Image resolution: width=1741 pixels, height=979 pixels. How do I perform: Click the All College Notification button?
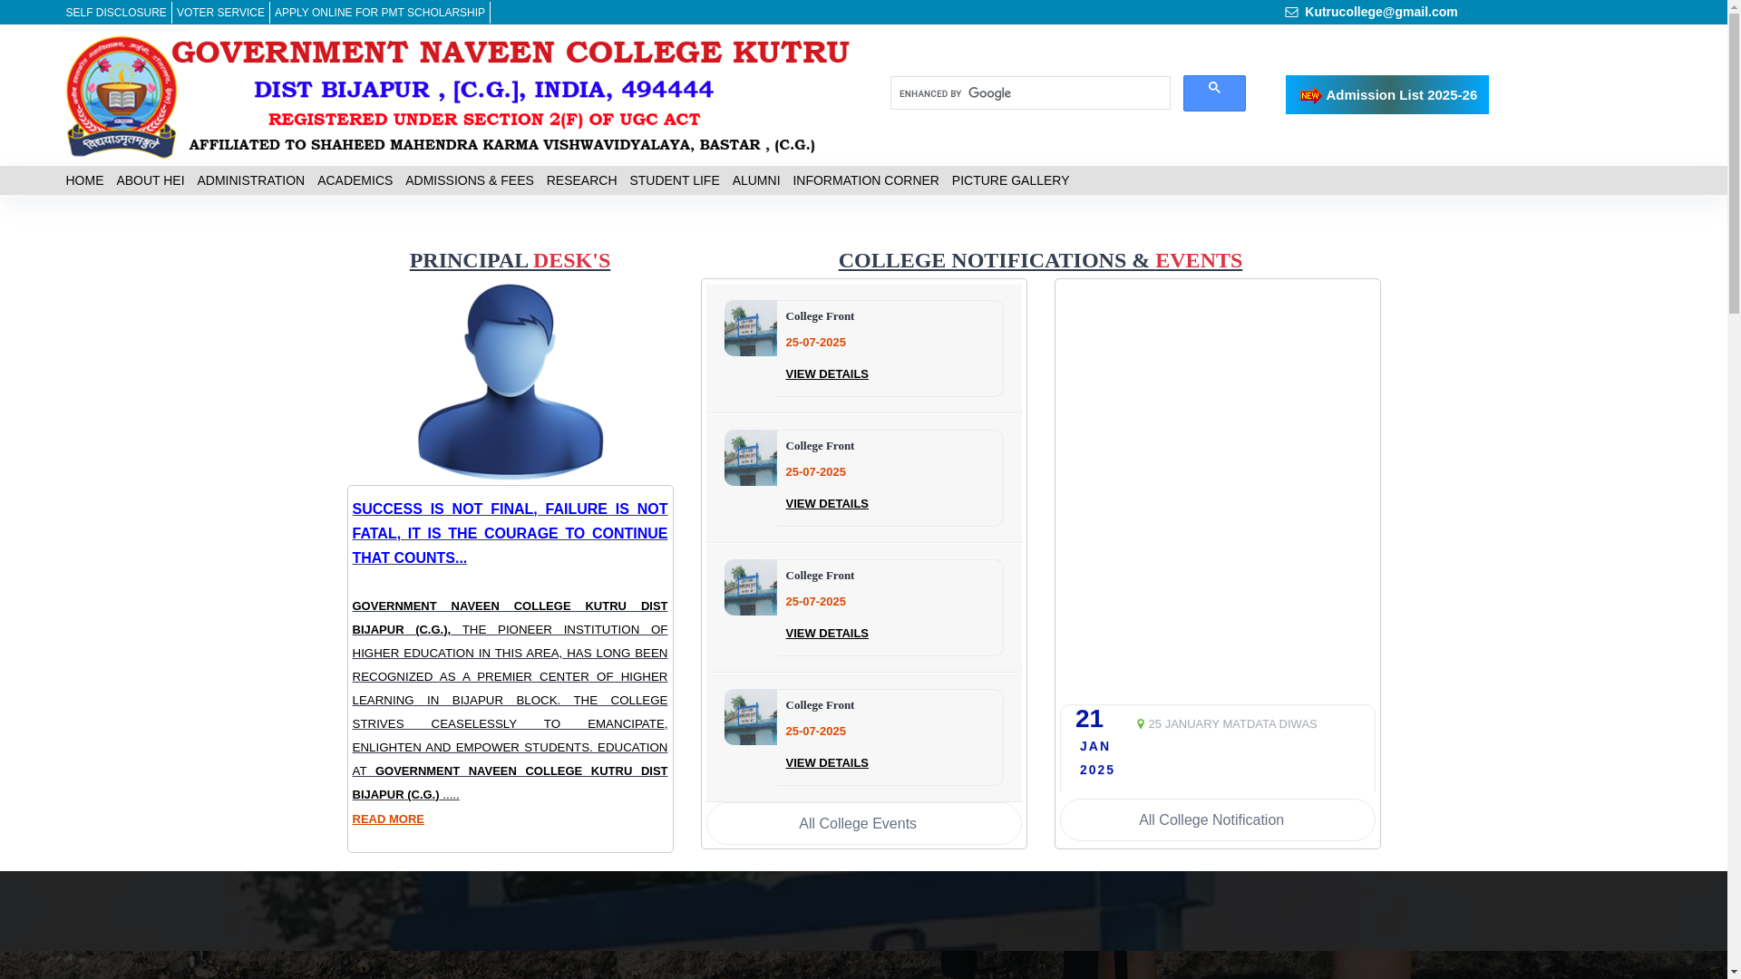click(x=1217, y=819)
